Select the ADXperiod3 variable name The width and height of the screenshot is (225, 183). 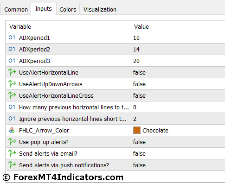click(34, 61)
